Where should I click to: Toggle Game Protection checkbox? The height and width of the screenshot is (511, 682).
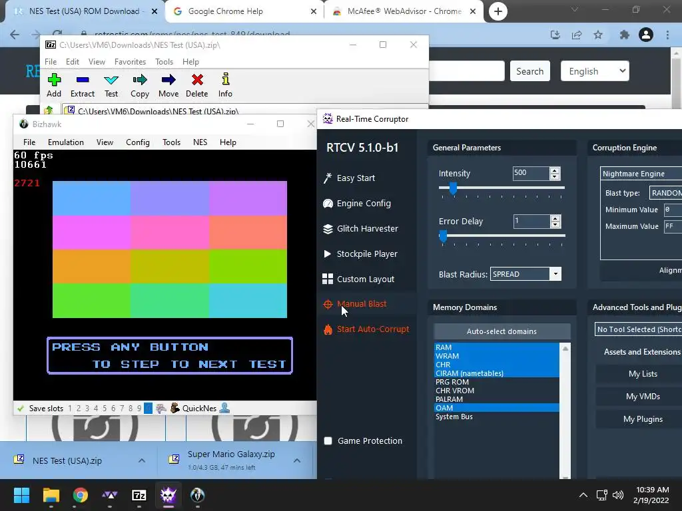[328, 441]
